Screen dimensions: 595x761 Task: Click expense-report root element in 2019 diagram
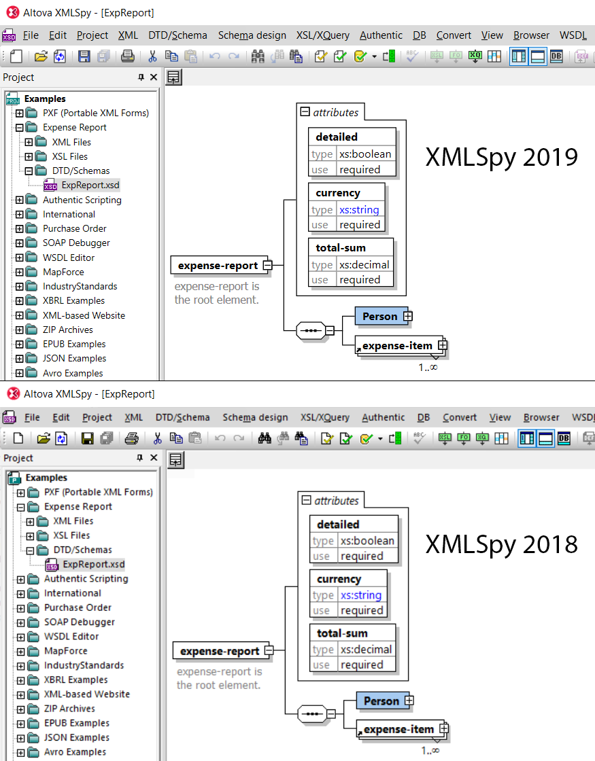click(x=218, y=266)
